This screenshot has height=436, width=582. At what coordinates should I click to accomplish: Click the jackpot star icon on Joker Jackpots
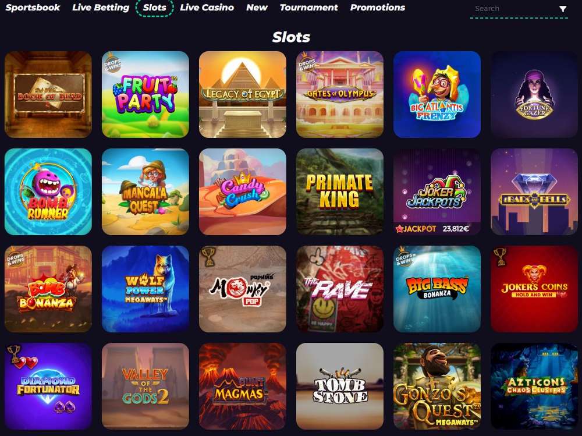point(399,229)
